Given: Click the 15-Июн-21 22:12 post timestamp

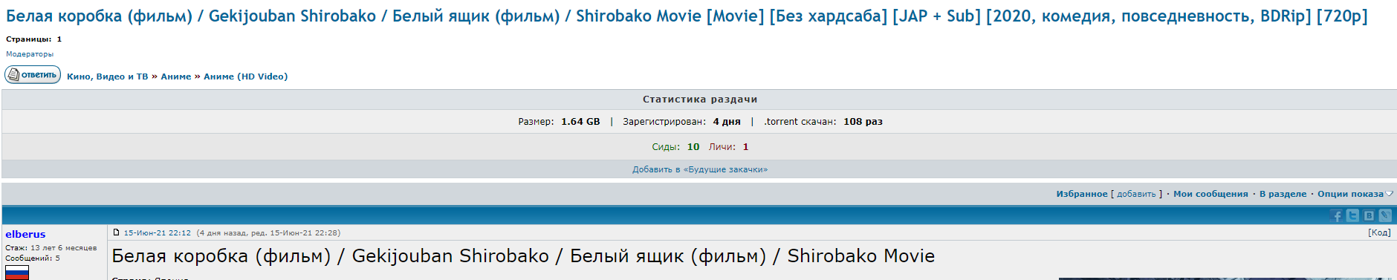Looking at the screenshot, I should point(158,232).
